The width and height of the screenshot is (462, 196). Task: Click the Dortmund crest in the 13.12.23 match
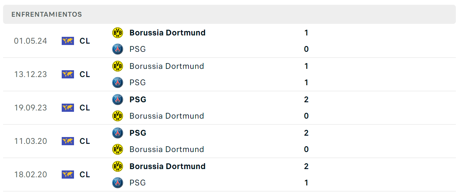[x=118, y=66]
